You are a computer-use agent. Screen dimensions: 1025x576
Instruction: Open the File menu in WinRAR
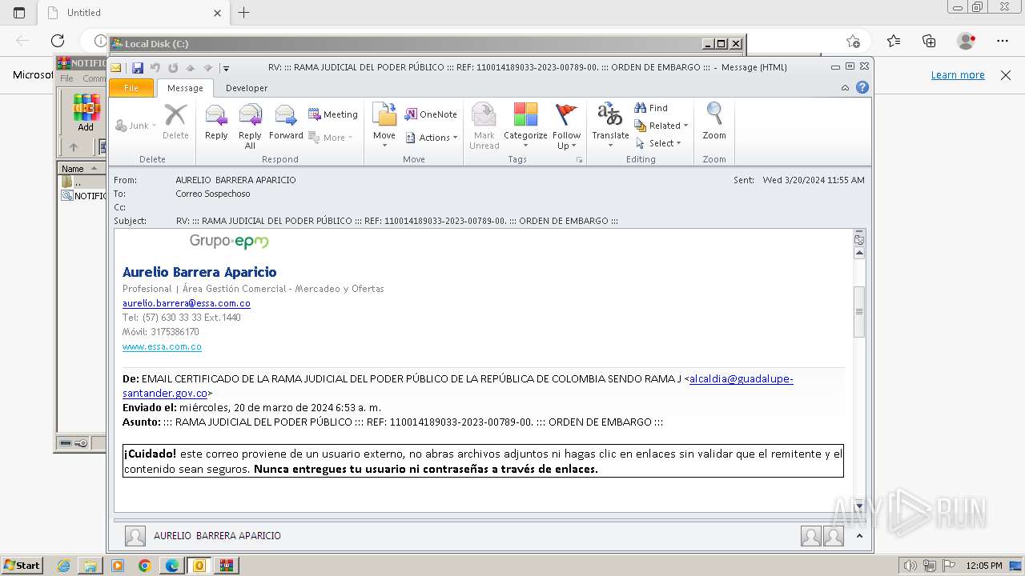[x=66, y=78]
